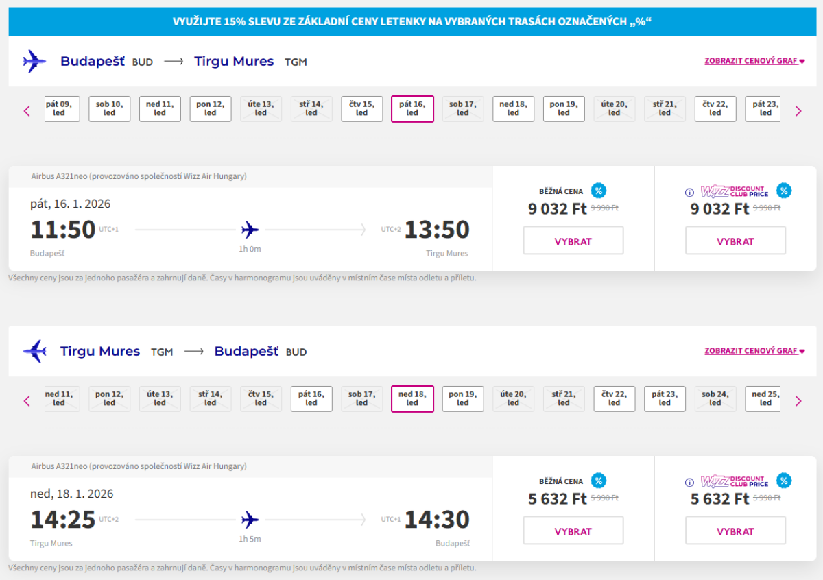
Task: Show earlier outbound dates with left arrow
Action: [x=27, y=110]
